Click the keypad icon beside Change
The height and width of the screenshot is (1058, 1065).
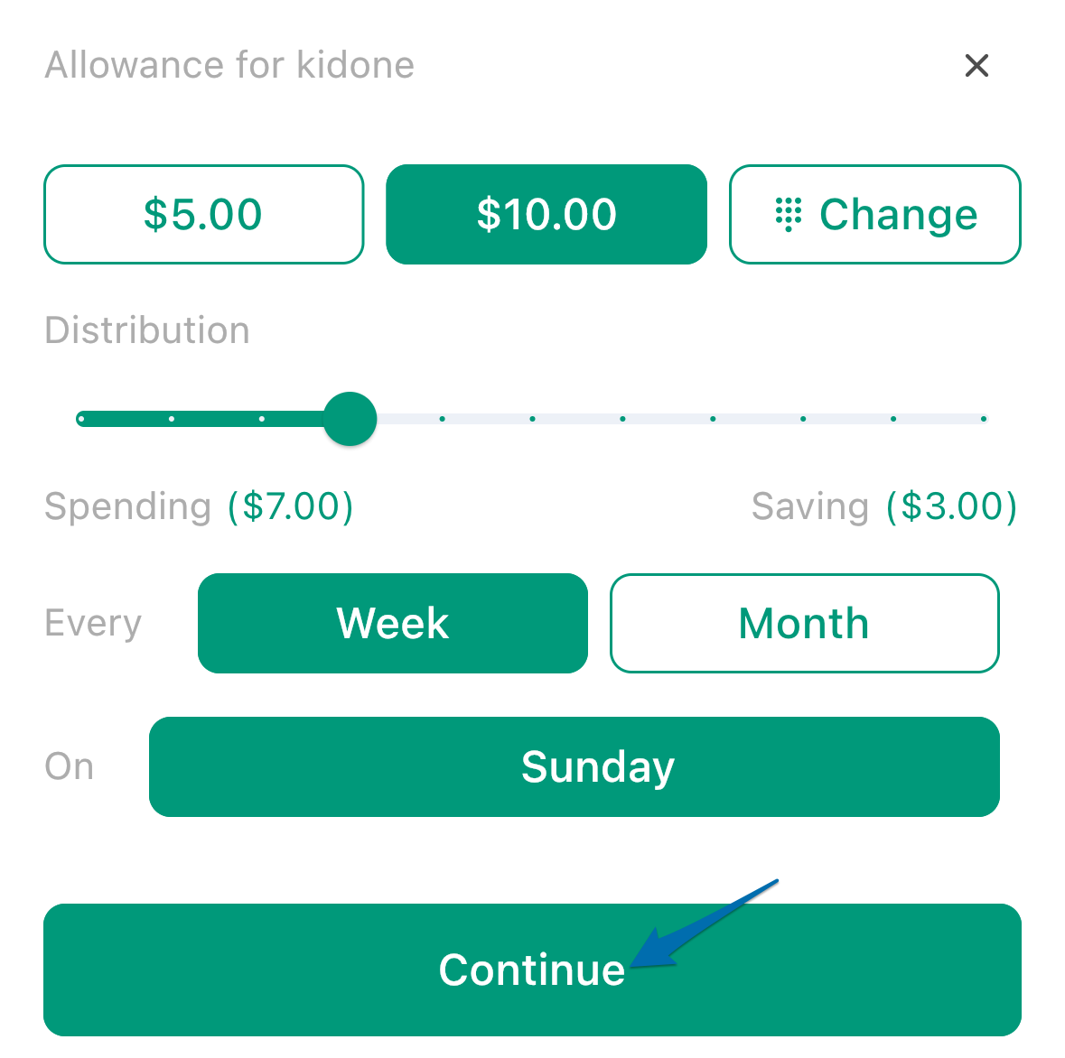point(788,215)
